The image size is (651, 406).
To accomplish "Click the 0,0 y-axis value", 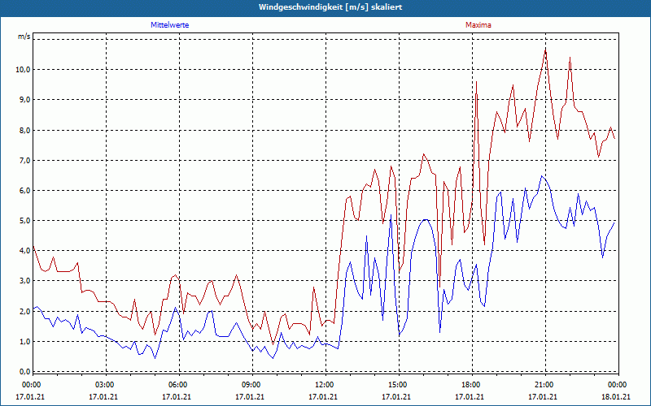I will coord(24,372).
